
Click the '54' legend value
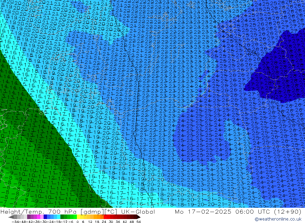(x=138, y=222)
